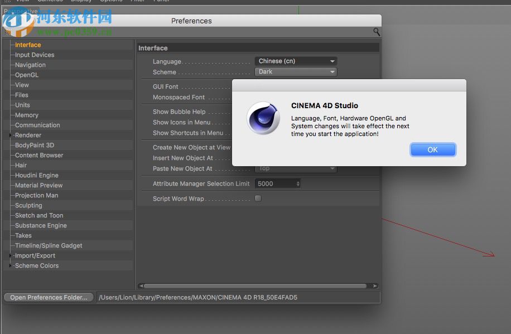The image size is (511, 334).
Task: Expand the Renderer tree item
Action: pos(10,135)
